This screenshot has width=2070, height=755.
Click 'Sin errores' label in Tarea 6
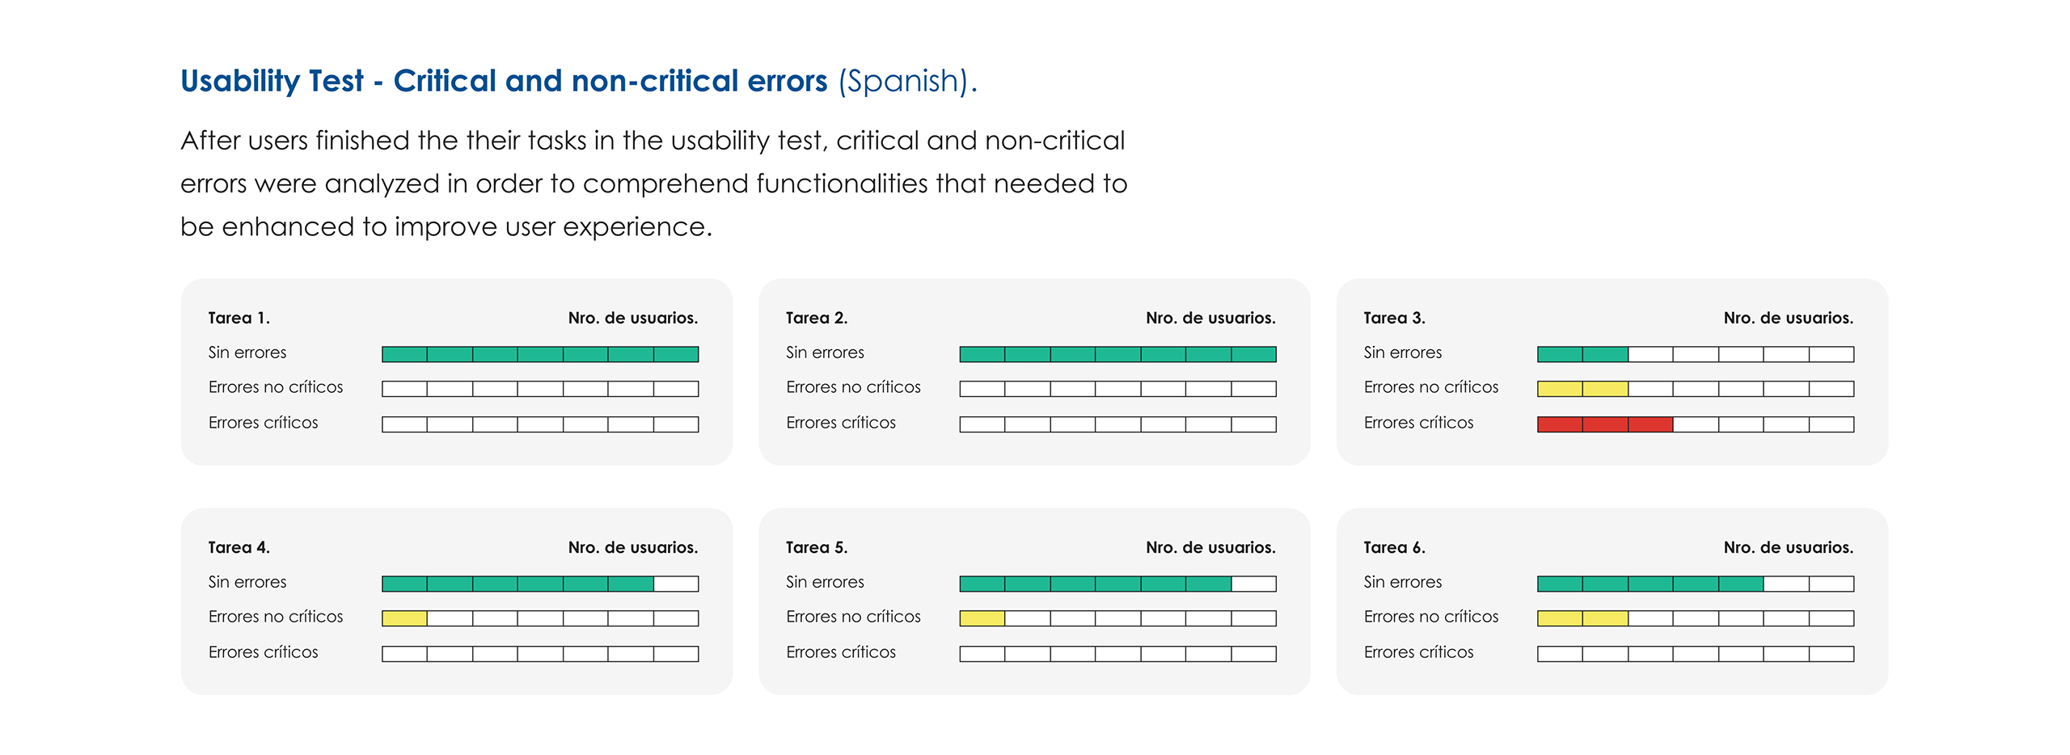click(x=1402, y=582)
